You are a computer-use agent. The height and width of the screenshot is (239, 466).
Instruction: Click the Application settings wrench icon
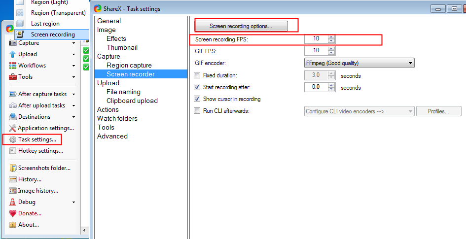pyautogui.click(x=12, y=128)
